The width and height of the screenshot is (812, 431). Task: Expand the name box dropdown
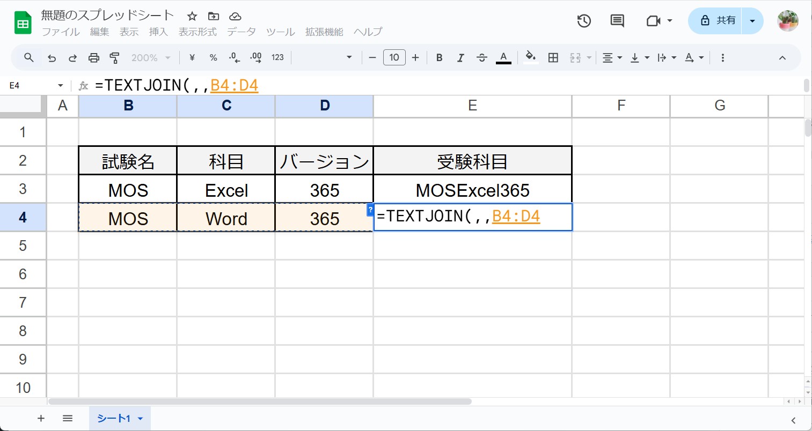(x=60, y=86)
